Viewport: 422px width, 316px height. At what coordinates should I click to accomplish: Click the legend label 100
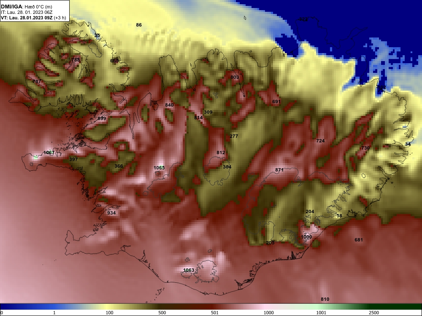point(110,313)
